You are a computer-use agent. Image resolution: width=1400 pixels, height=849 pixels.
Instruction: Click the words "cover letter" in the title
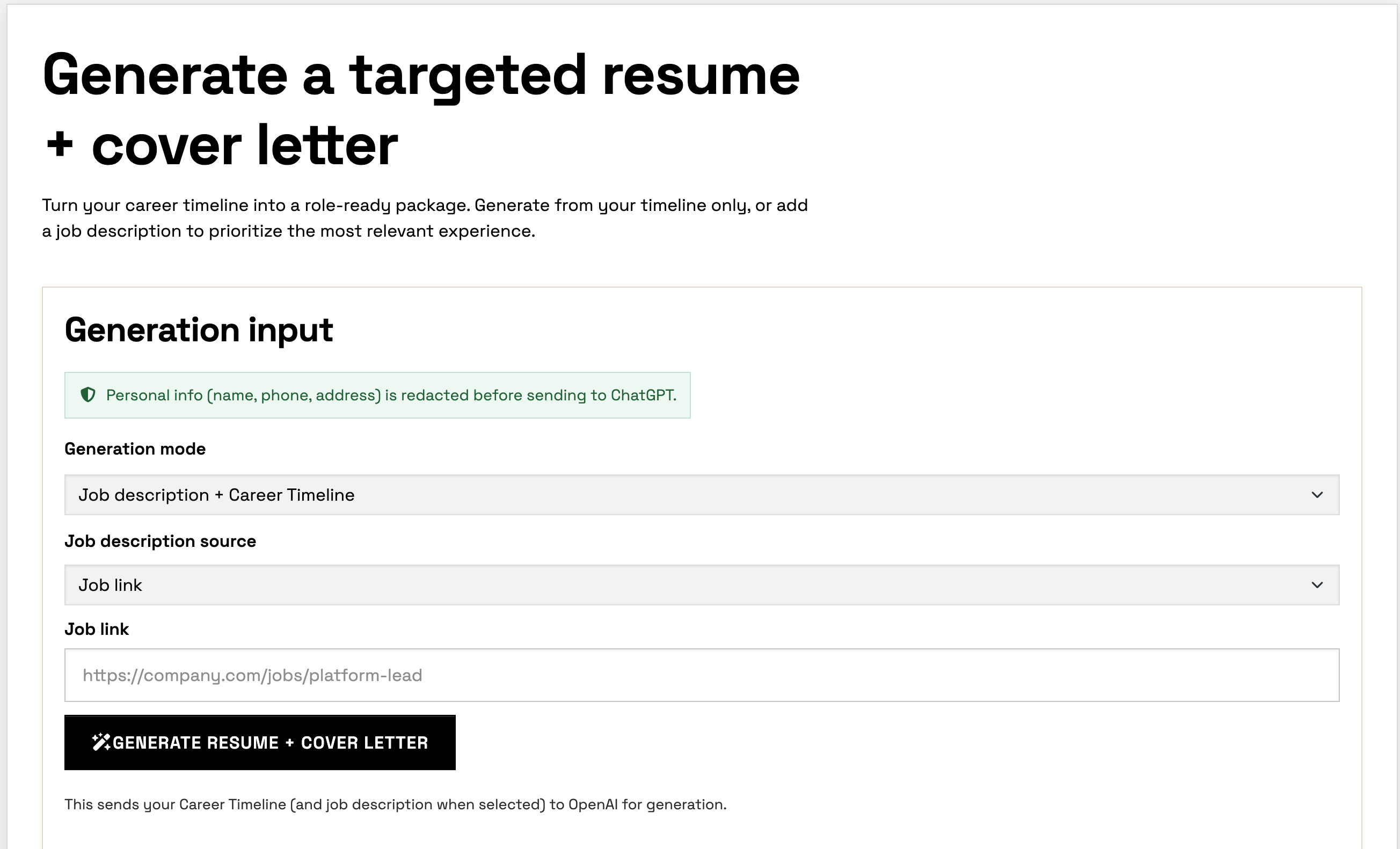(244, 146)
